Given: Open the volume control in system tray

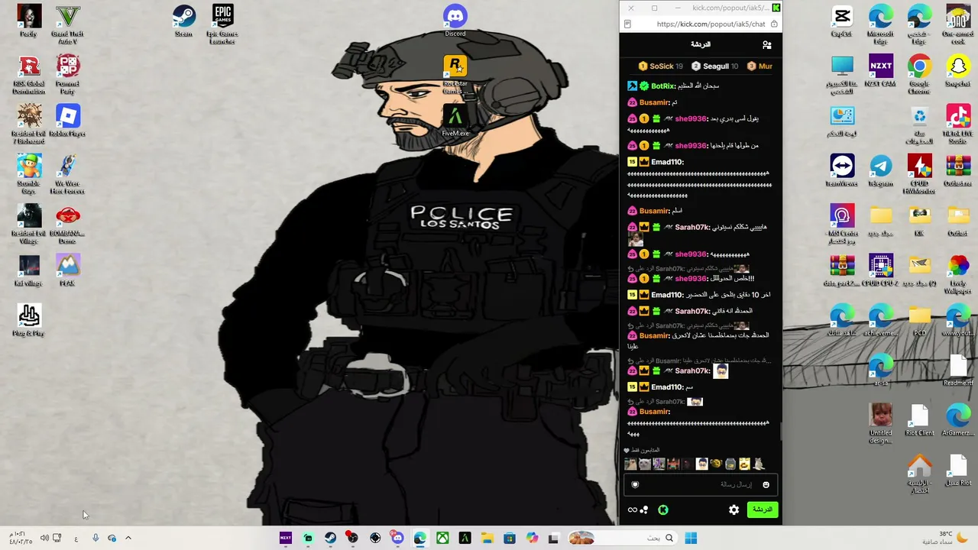Looking at the screenshot, I should [44, 539].
